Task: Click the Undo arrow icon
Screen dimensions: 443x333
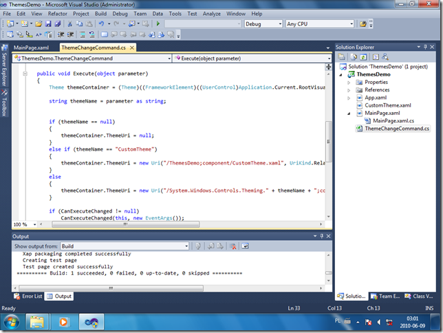Action: click(x=101, y=24)
